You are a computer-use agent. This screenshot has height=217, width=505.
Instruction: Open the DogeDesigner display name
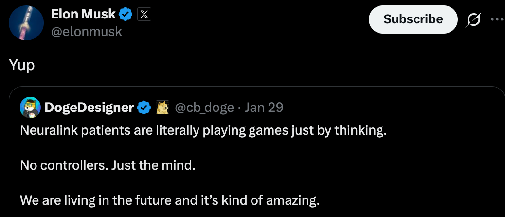point(89,107)
